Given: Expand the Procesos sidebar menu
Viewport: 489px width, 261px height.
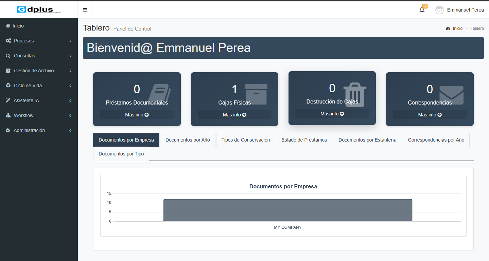Looking at the screenshot, I should click(24, 41).
